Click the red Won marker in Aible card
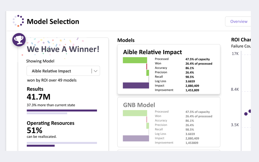The image size is (259, 162). pos(146,66)
